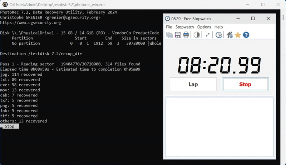Maximize the Free Stopwatch window
Image resolution: width=286 pixels, height=165 pixels.
point(253,19)
